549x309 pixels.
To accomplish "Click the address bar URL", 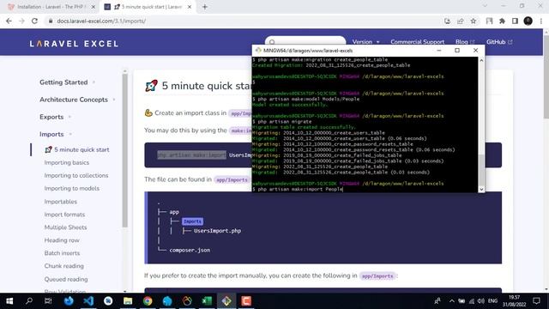I will [x=101, y=21].
